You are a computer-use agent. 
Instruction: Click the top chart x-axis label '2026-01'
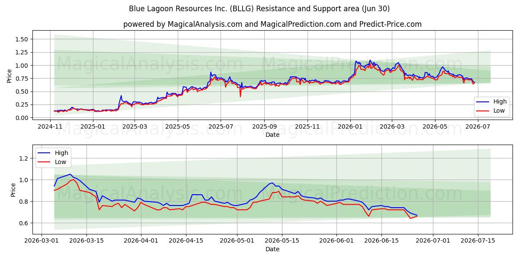pyautogui.click(x=350, y=127)
